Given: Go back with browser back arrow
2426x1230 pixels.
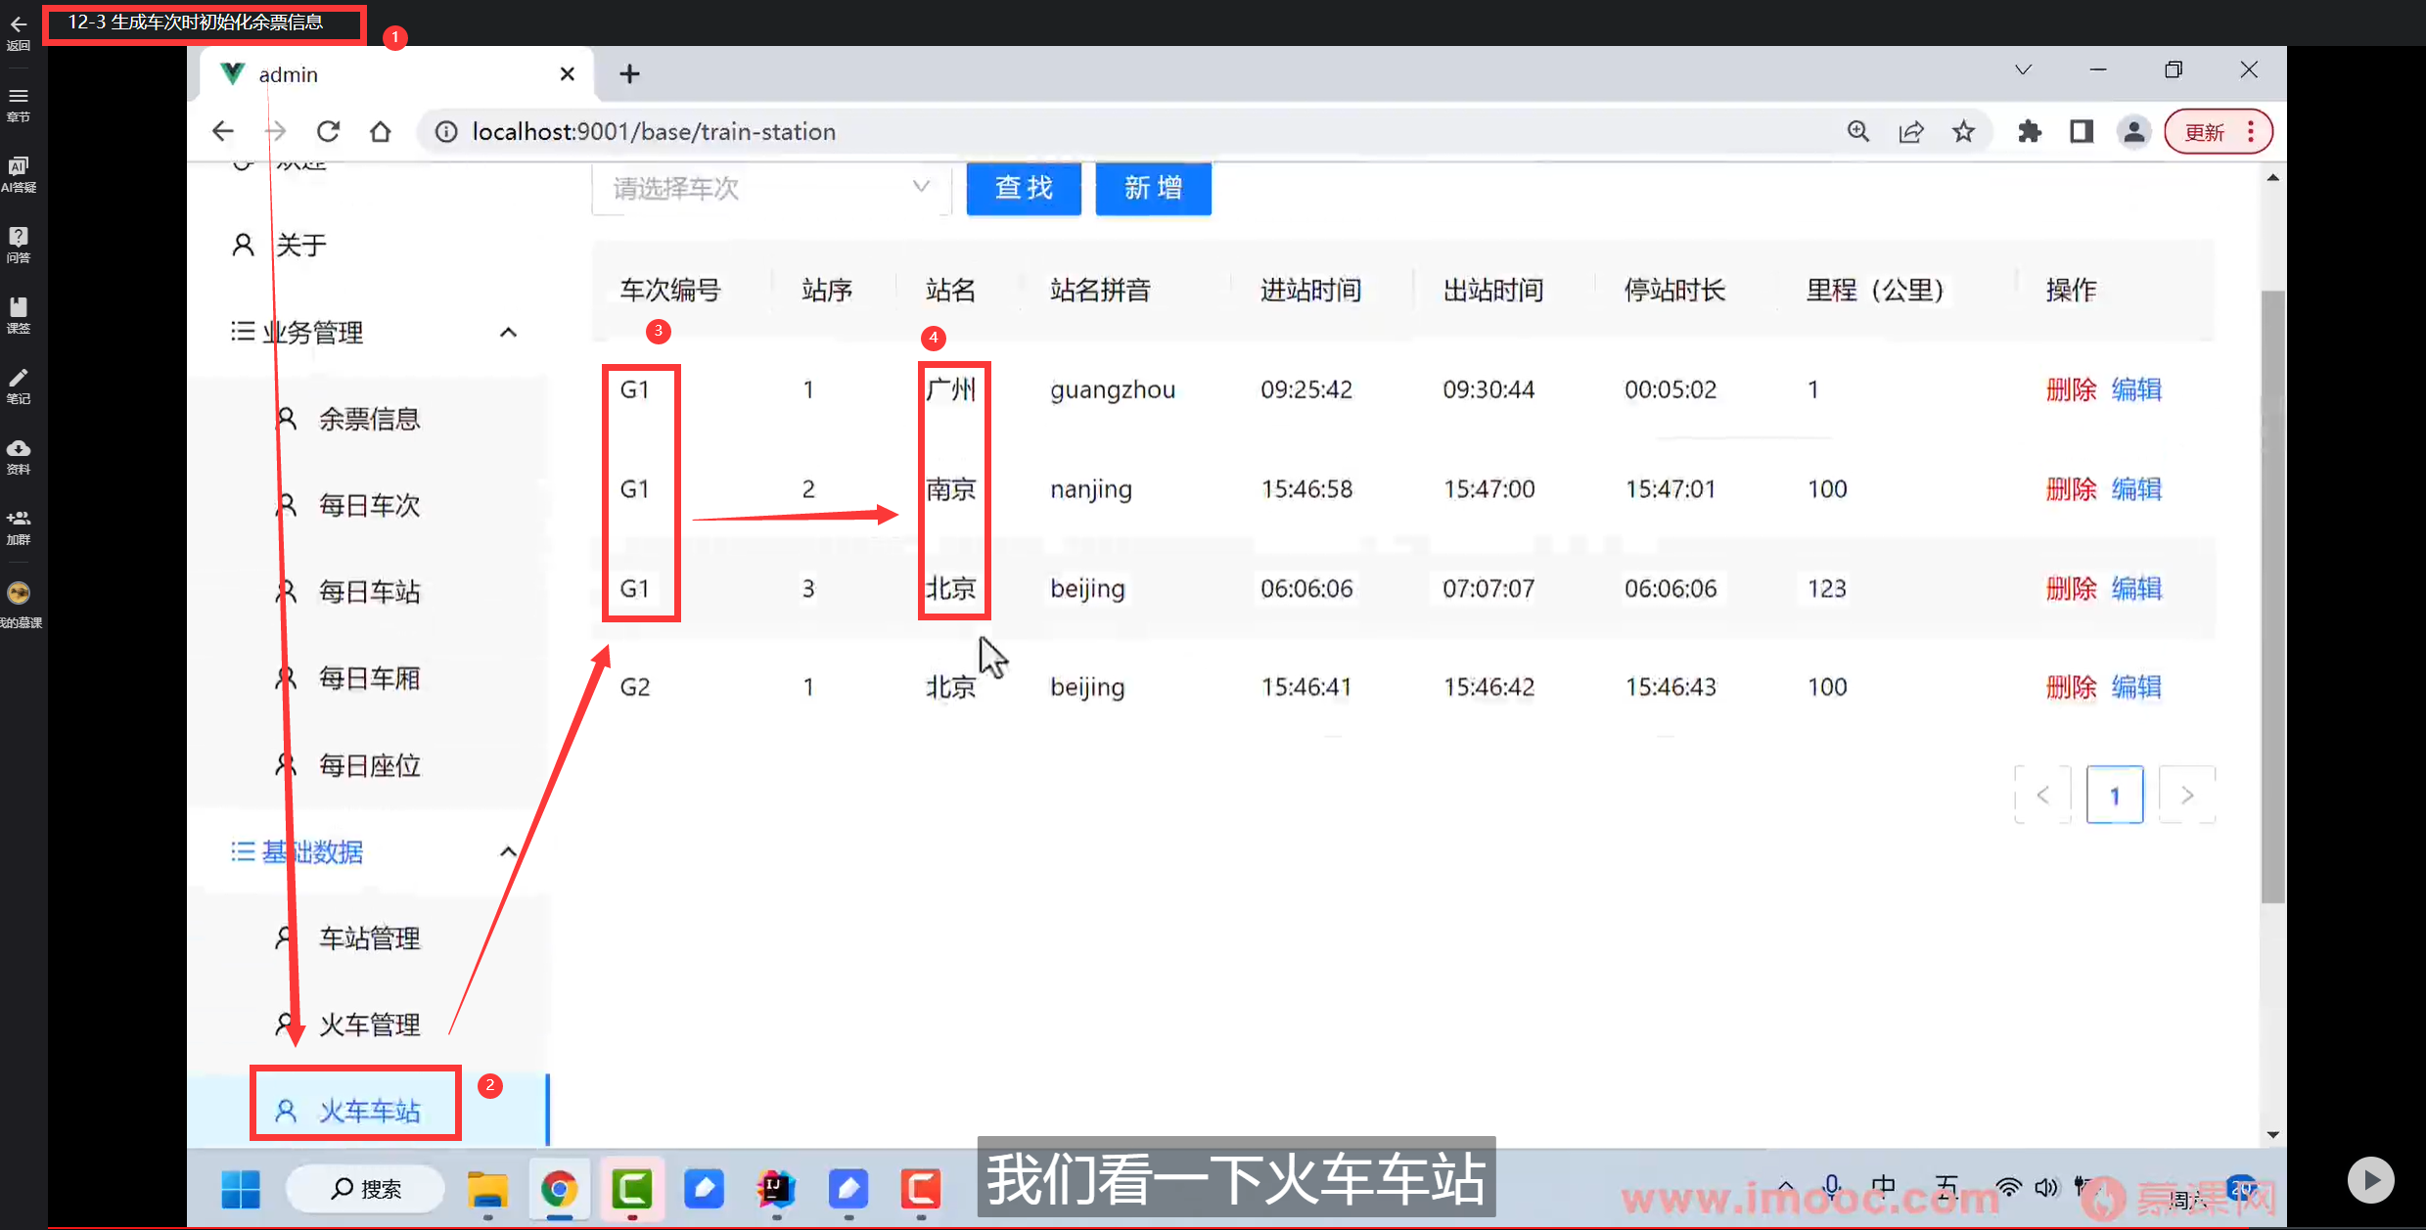Looking at the screenshot, I should pos(223,131).
